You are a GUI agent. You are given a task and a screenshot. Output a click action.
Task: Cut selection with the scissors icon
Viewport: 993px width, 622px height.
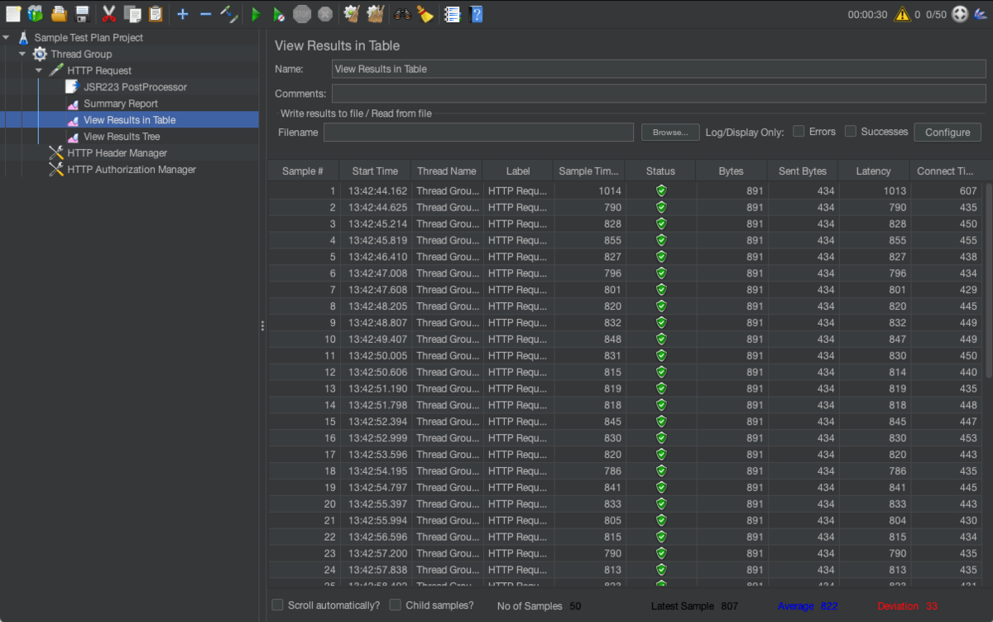point(108,14)
